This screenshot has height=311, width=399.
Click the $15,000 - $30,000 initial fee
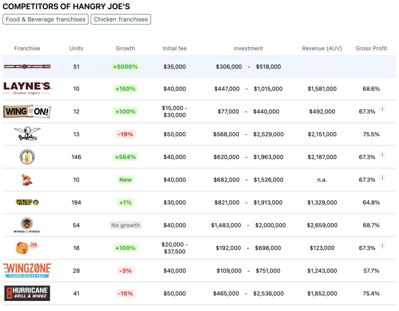pos(175,111)
